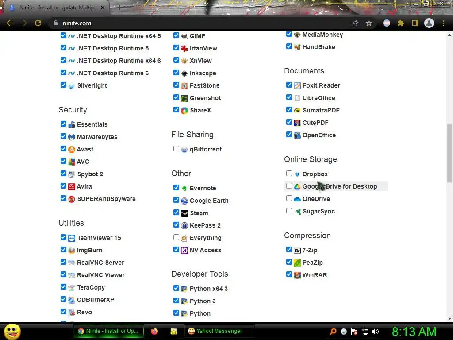Uncheck the Spybot 2 checkbox
The height and width of the screenshot is (340, 453).
click(x=63, y=174)
